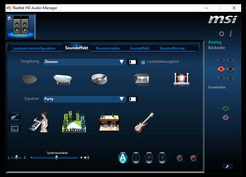Image resolution: width=246 pixels, height=177 pixels.
Task: Click the red rear audio jack
Action: (221, 69)
